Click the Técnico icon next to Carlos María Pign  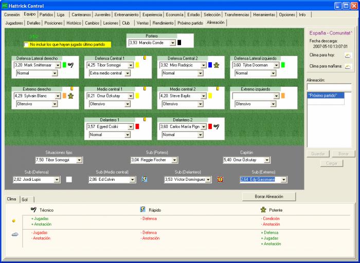(217, 126)
